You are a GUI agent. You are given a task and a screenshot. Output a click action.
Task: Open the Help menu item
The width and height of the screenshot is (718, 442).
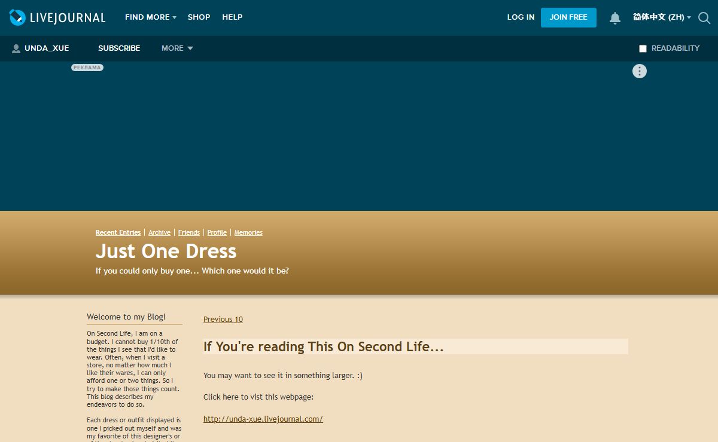232,17
